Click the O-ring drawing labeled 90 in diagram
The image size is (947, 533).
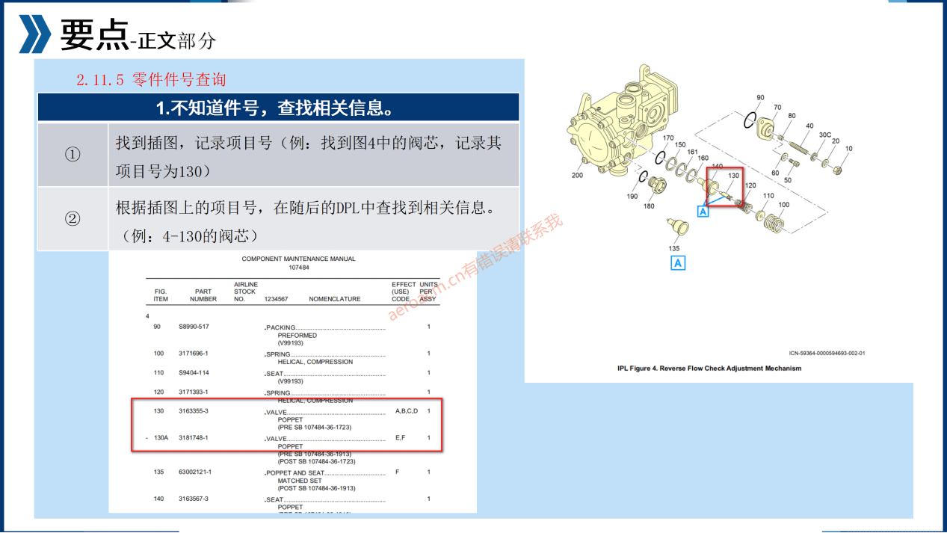751,119
